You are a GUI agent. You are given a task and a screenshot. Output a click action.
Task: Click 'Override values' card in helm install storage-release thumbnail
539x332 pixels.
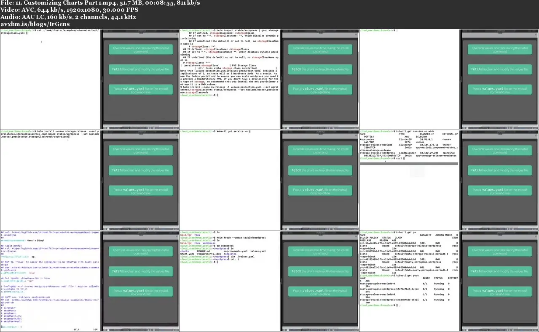click(141, 150)
